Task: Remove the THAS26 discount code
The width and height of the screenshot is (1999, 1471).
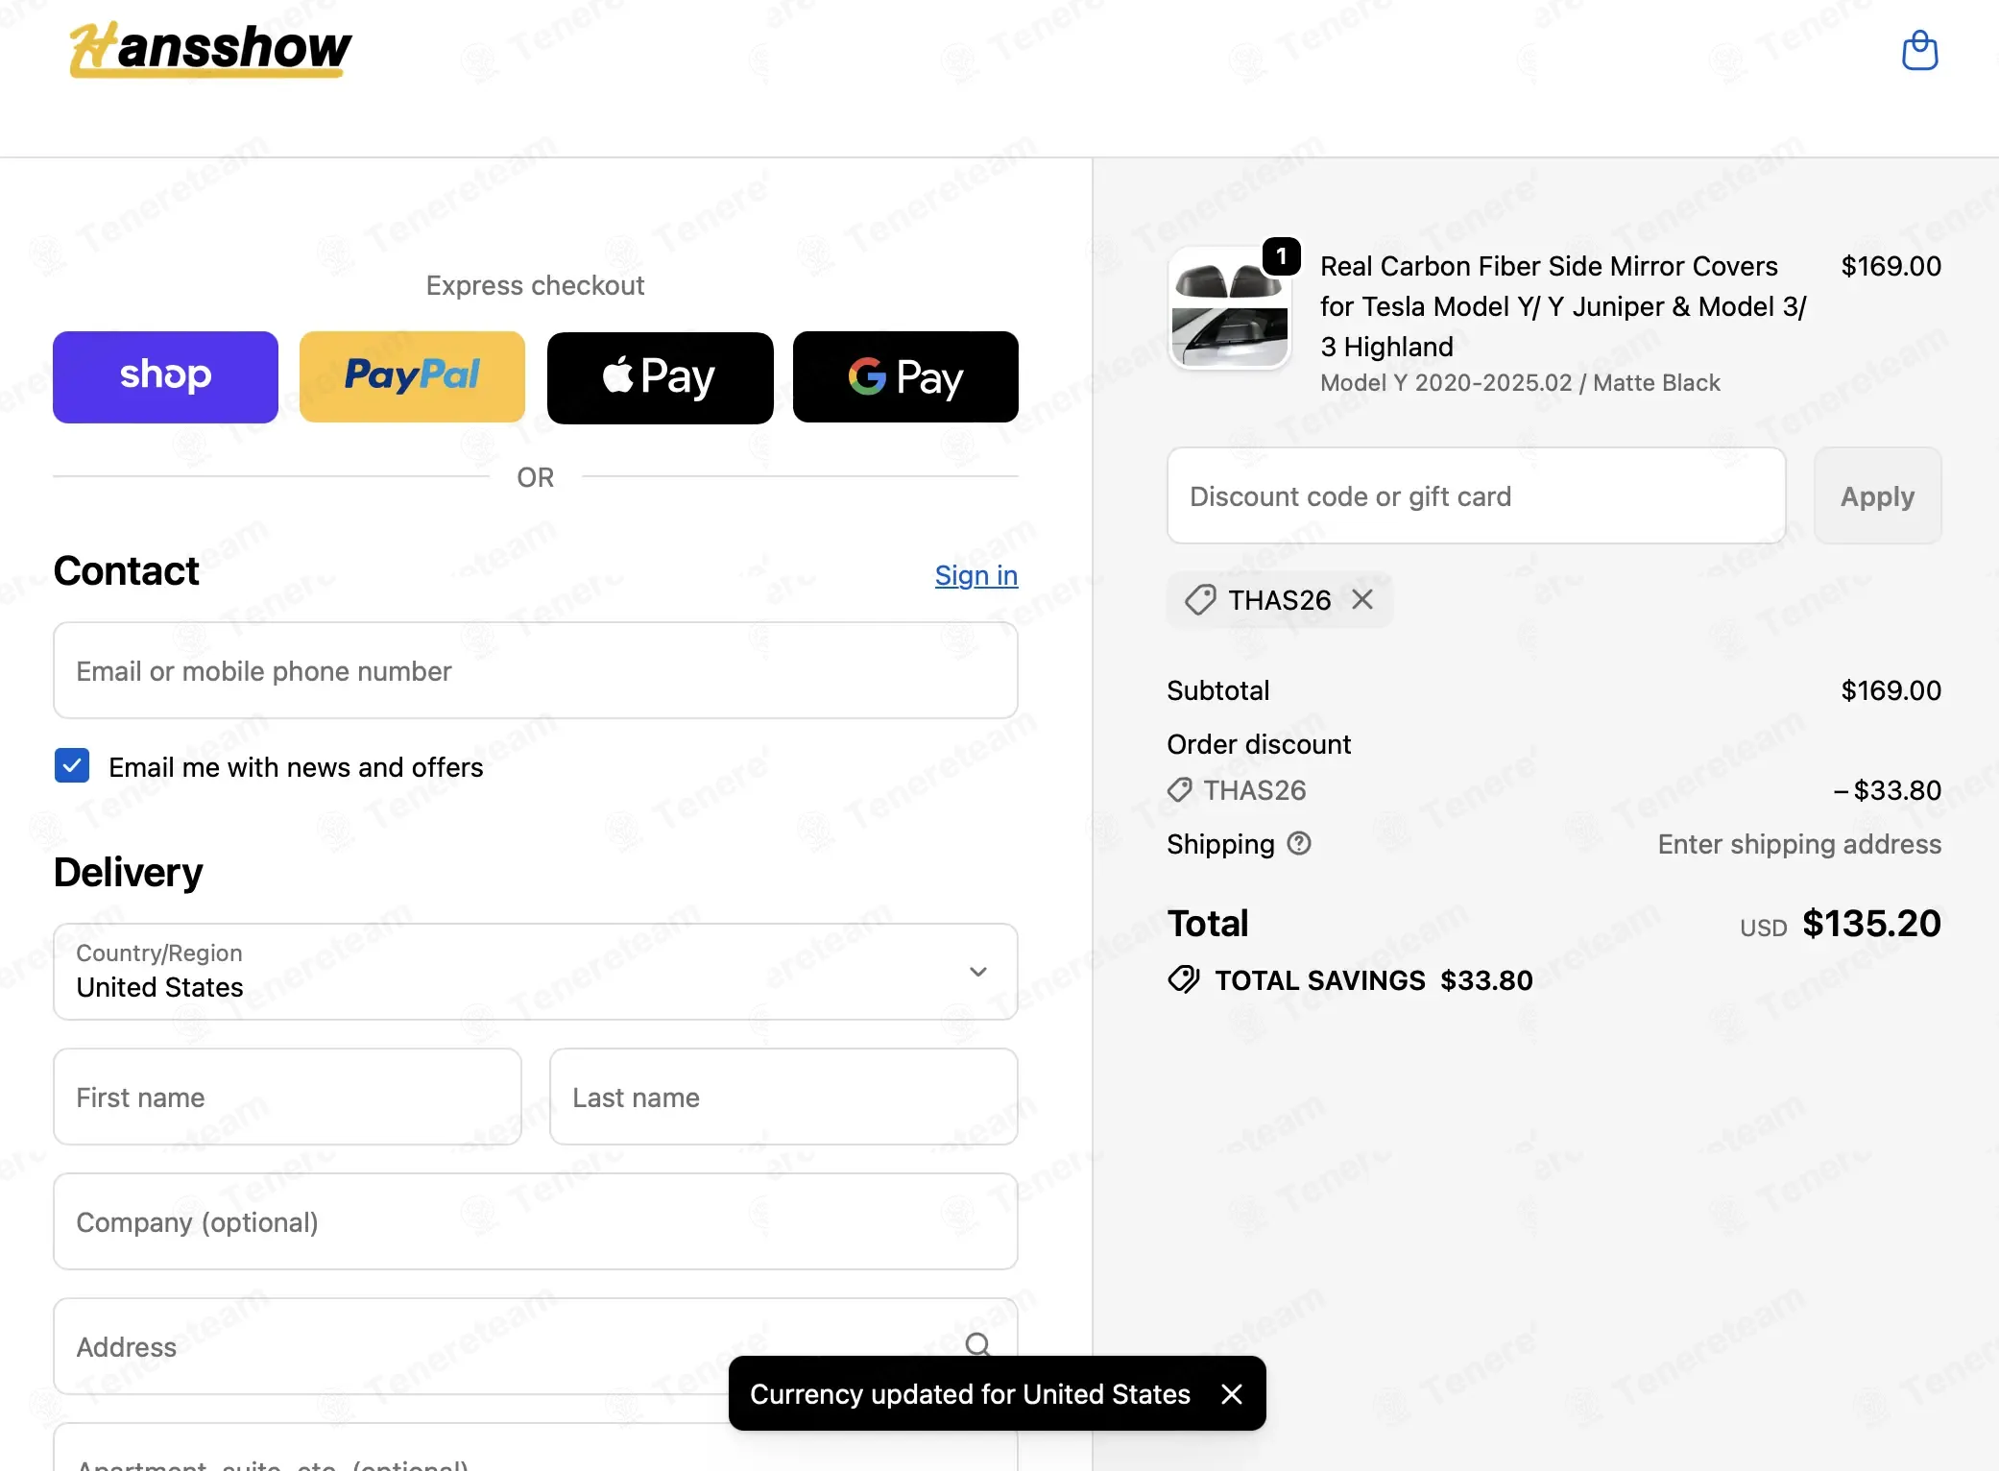Action: (x=1362, y=599)
